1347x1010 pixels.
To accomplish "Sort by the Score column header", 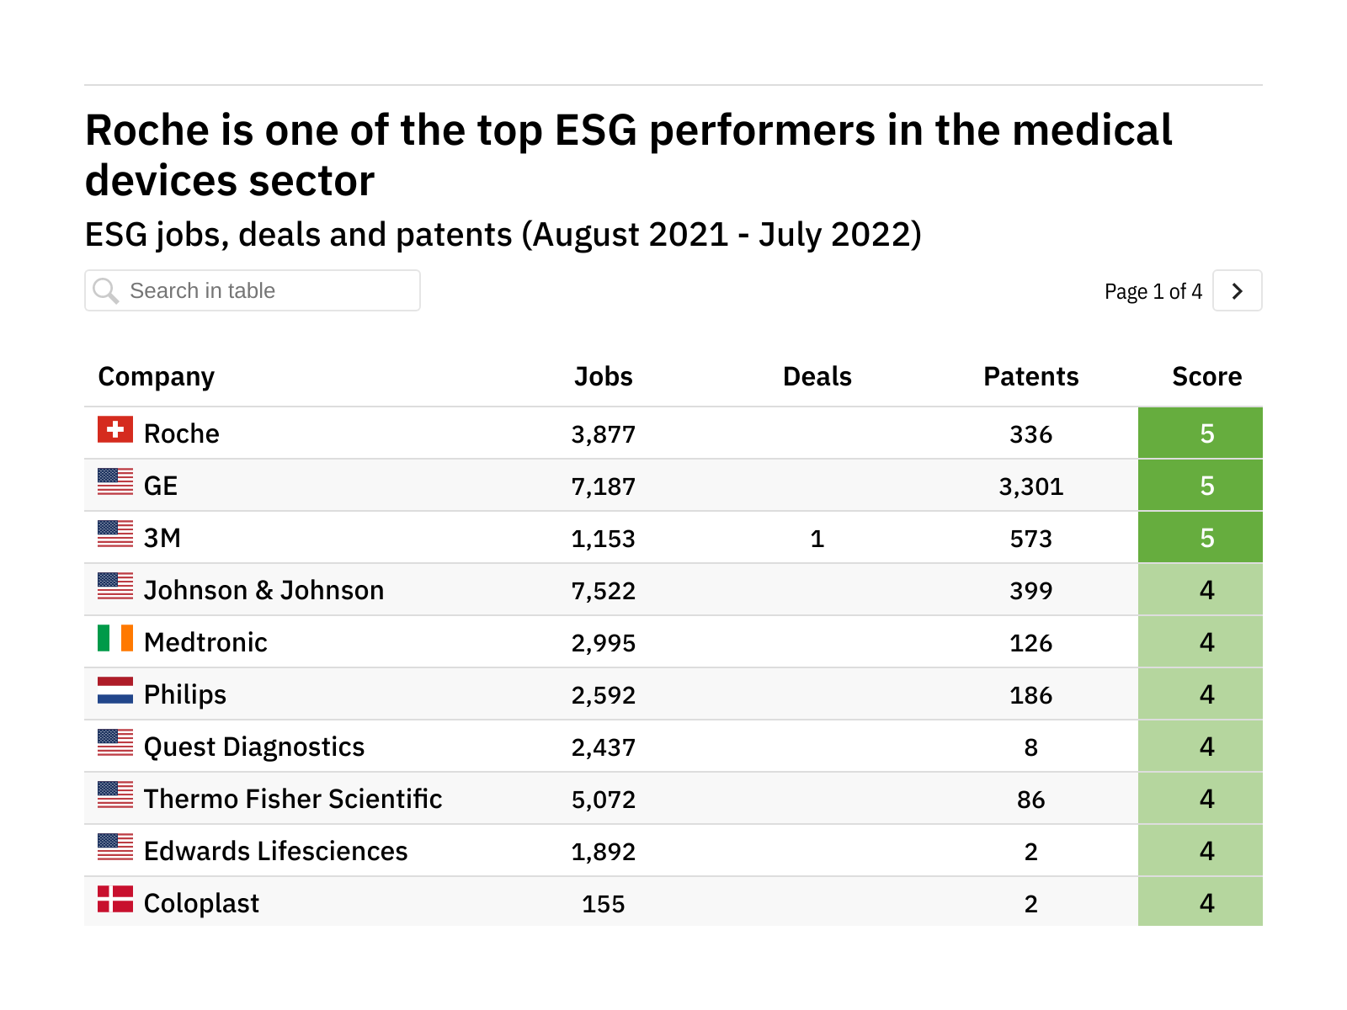I will tap(1206, 376).
